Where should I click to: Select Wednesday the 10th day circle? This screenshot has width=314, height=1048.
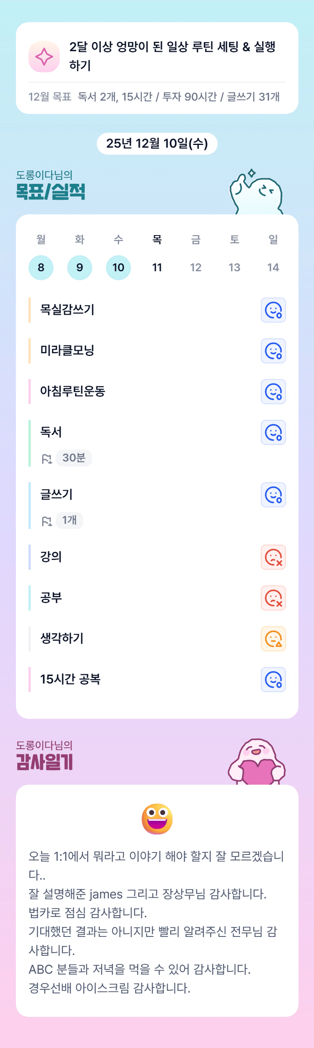(x=118, y=267)
